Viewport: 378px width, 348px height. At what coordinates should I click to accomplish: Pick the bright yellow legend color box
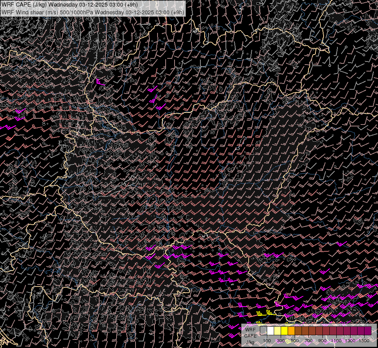pyautogui.click(x=285, y=331)
